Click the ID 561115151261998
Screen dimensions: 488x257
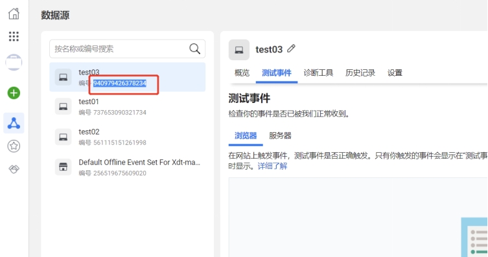120,142
